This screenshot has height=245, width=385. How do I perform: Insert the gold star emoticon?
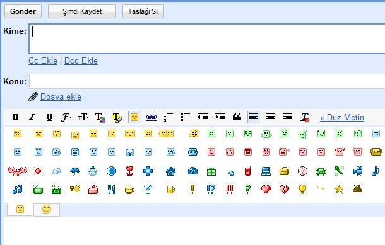click(339, 190)
